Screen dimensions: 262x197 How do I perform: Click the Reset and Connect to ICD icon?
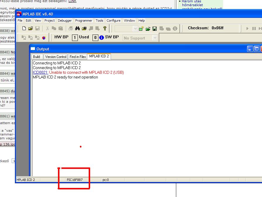click(44, 38)
